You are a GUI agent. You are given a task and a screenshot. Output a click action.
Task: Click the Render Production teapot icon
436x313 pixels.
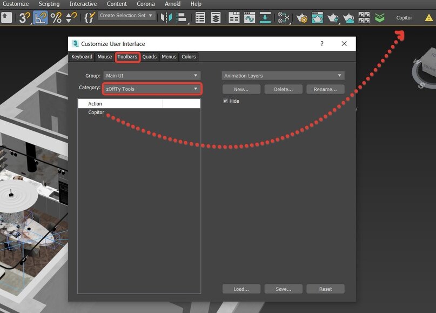tap(333, 18)
